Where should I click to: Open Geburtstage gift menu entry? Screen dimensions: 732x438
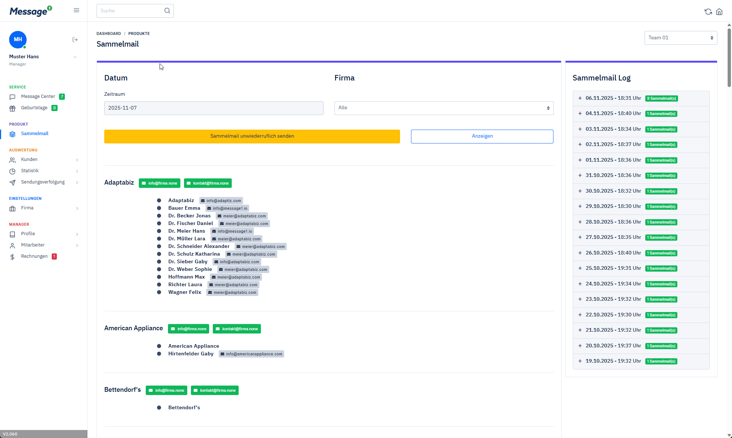34,108
